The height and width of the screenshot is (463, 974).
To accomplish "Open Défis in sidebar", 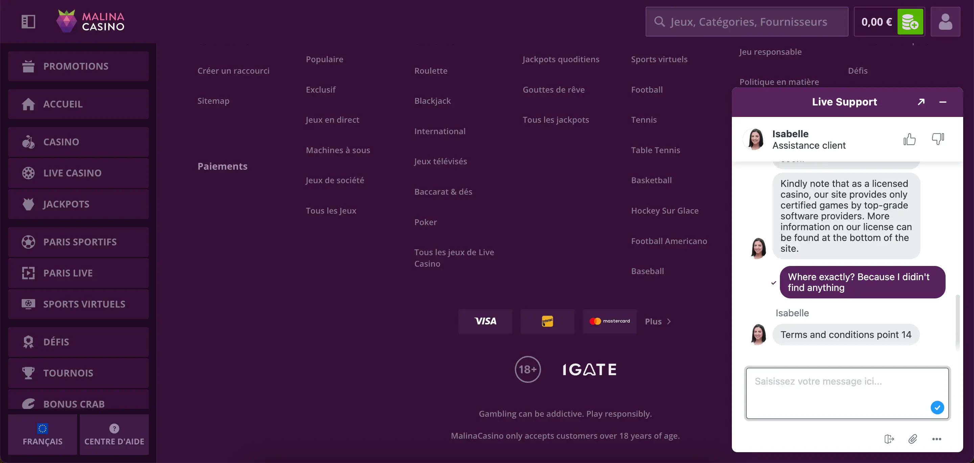I will click(78, 342).
